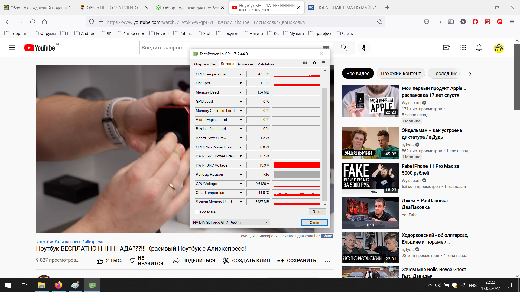Expand the GPU Temperature sensor dropdown
Screen dimensions: 520x292
tap(241, 74)
